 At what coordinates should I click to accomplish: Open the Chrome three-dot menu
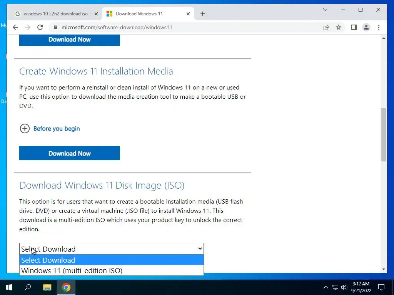tap(379, 27)
